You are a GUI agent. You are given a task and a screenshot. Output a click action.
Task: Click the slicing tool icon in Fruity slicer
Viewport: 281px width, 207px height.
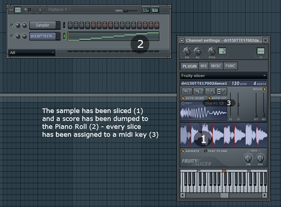[x=210, y=92]
